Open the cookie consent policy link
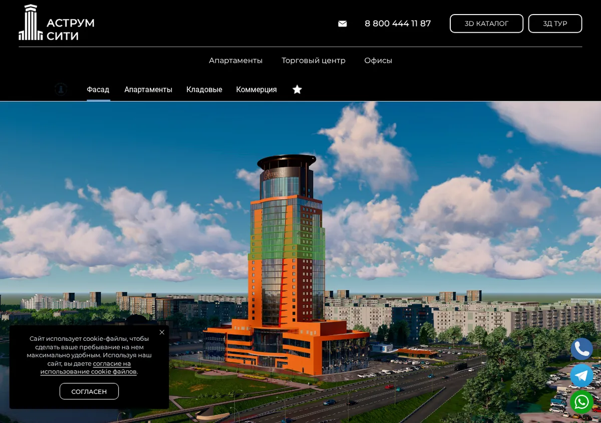Image resolution: width=601 pixels, height=423 pixels. coord(89,367)
